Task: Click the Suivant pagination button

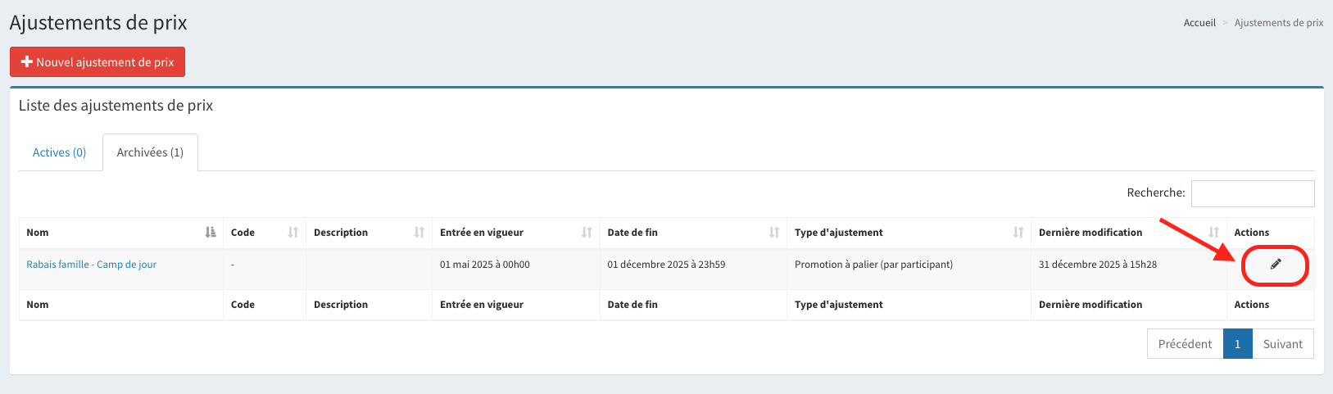Action: point(1283,344)
